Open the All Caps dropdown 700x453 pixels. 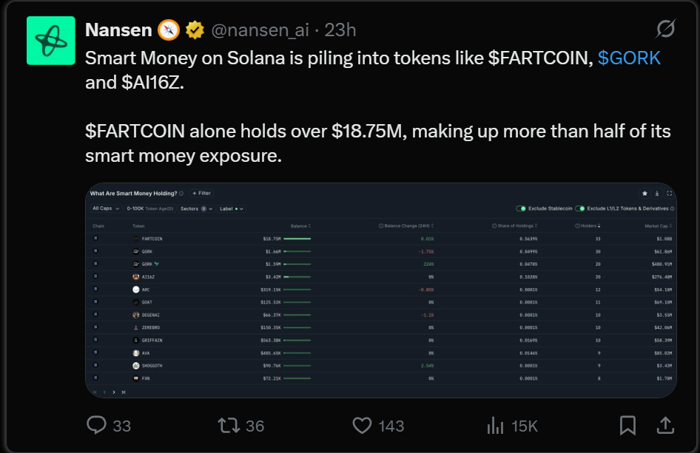(x=105, y=208)
